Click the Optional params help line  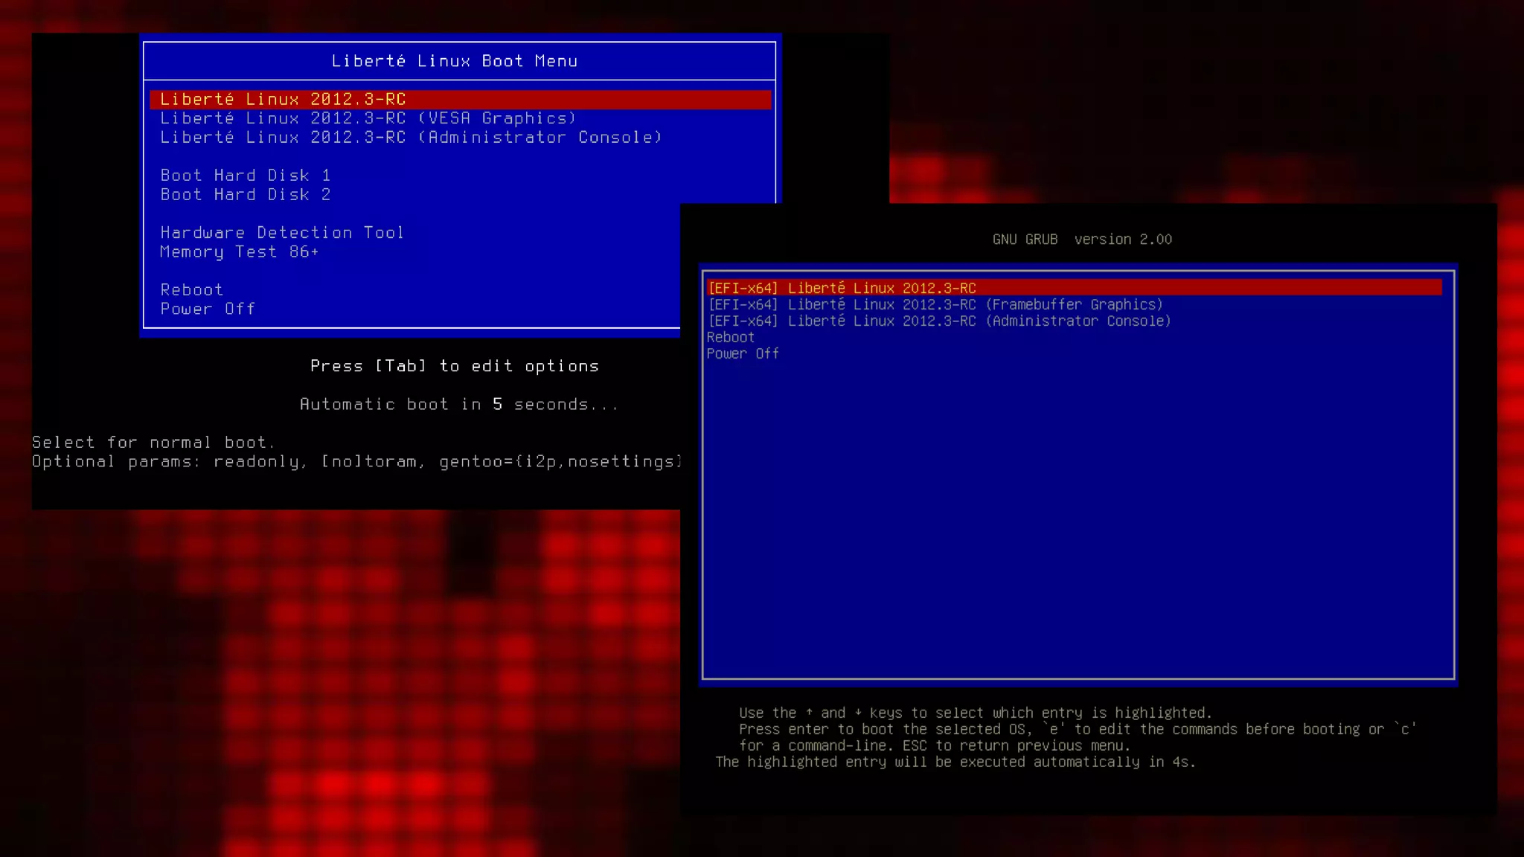[356, 462]
